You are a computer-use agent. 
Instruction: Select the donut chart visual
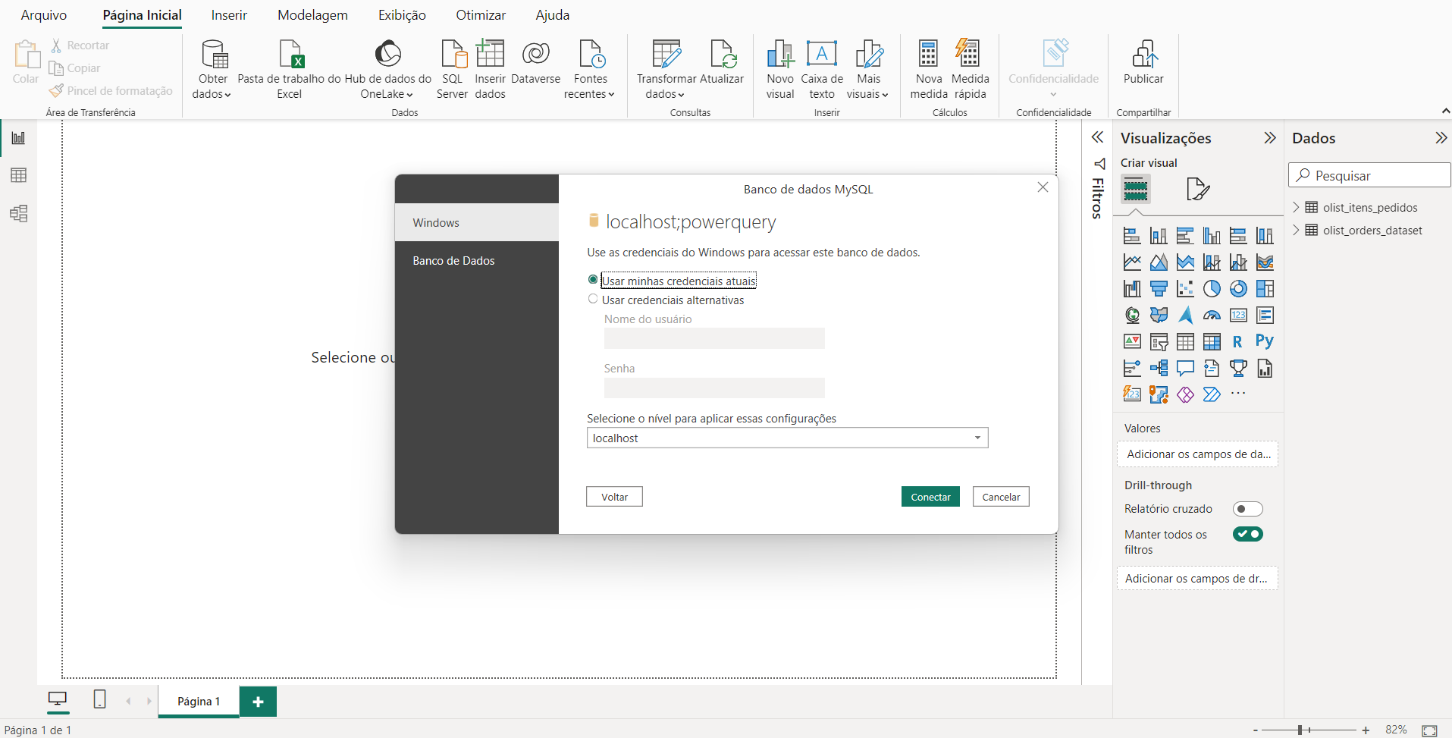coord(1238,288)
